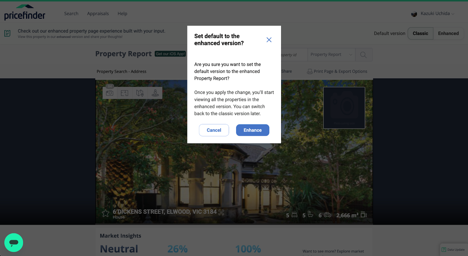
Task: Cancel the default version change
Action: tap(214, 130)
